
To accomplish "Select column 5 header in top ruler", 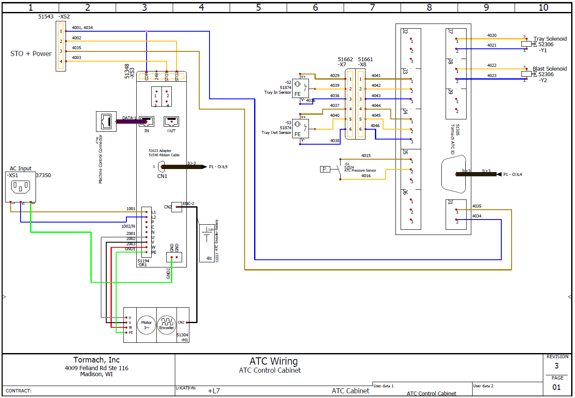I will coord(258,8).
